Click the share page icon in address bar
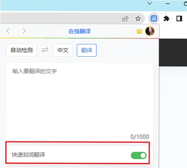 125,19
